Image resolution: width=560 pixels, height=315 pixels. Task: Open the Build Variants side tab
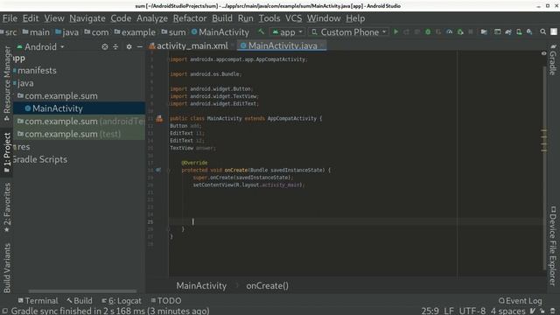[6, 268]
